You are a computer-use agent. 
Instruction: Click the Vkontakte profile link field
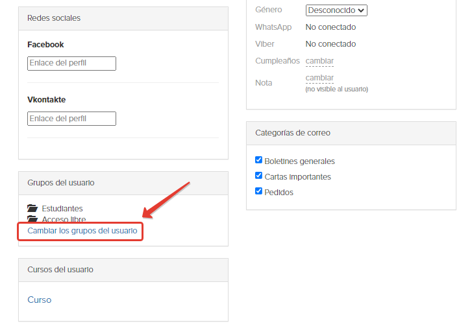(71, 119)
